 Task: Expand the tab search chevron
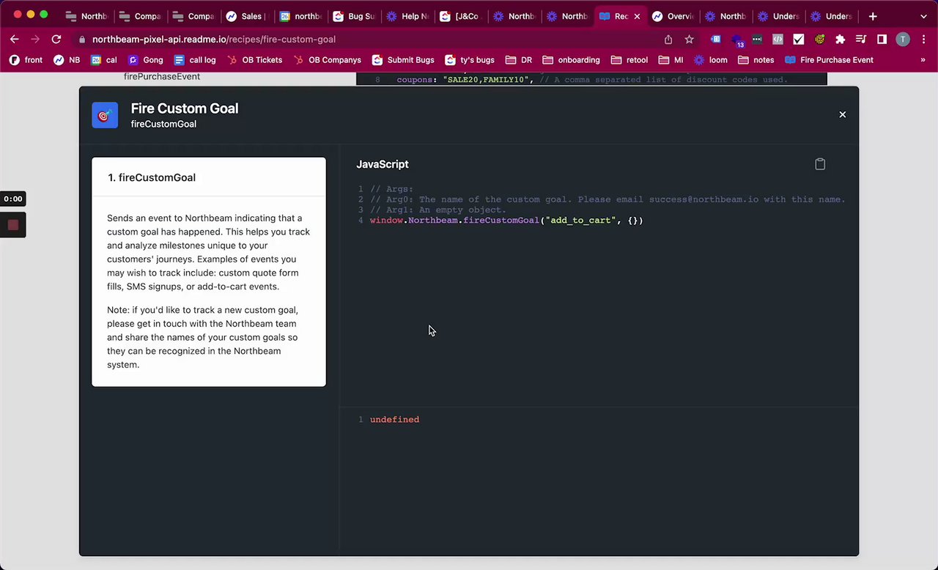click(x=923, y=16)
